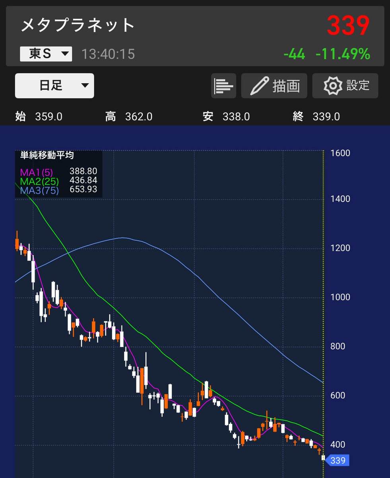This screenshot has height=478, width=390.
Task: Click the 1000 price axis label
Action: [x=340, y=298]
